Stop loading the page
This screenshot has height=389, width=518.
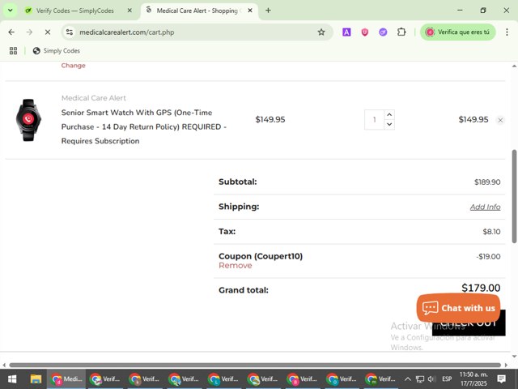[48, 32]
